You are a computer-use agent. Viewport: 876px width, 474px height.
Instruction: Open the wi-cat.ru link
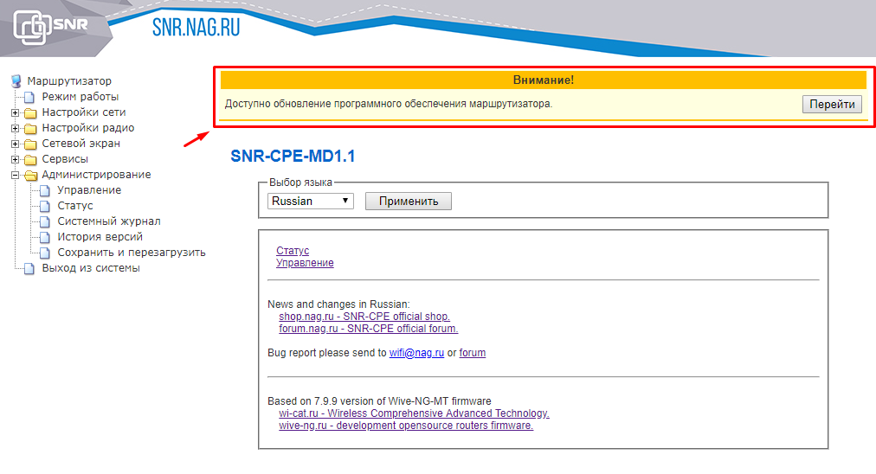coord(414,413)
